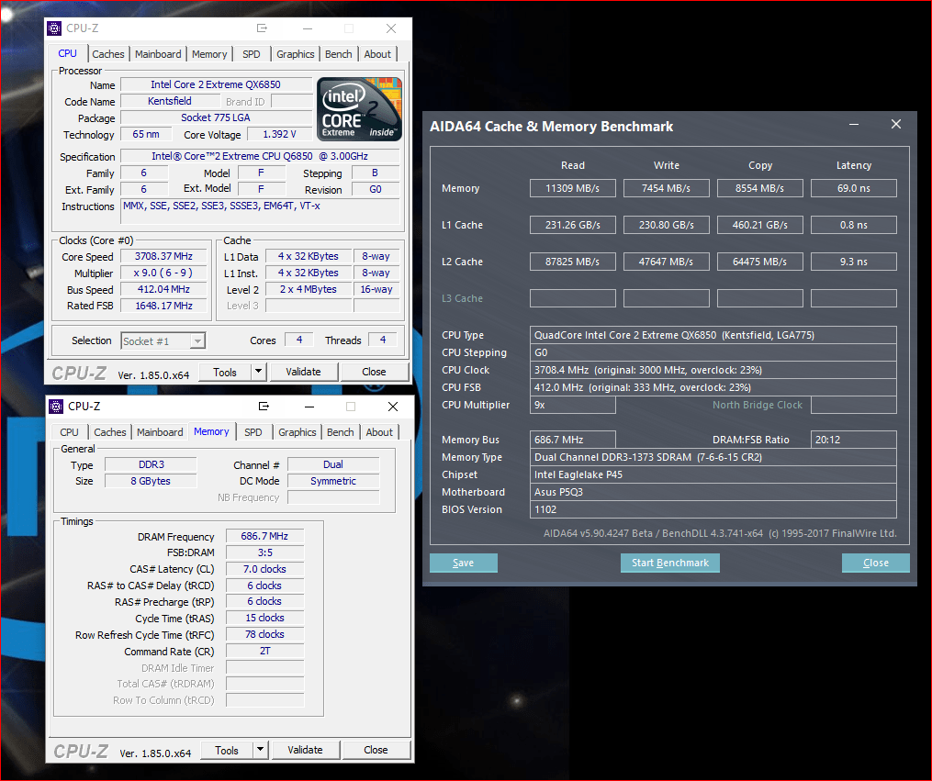Click the empty L3 Cache Read field
The height and width of the screenshot is (781, 932).
(572, 298)
